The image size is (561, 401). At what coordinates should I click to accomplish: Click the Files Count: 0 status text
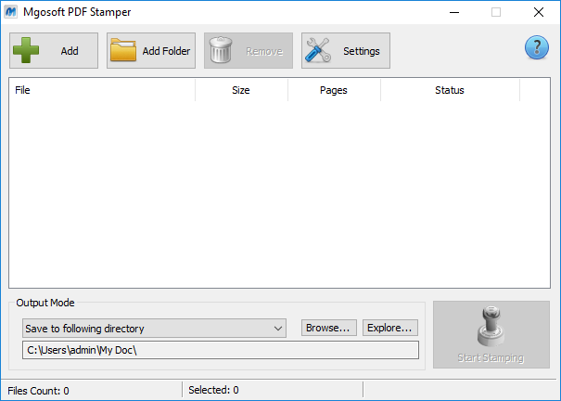coord(38,390)
